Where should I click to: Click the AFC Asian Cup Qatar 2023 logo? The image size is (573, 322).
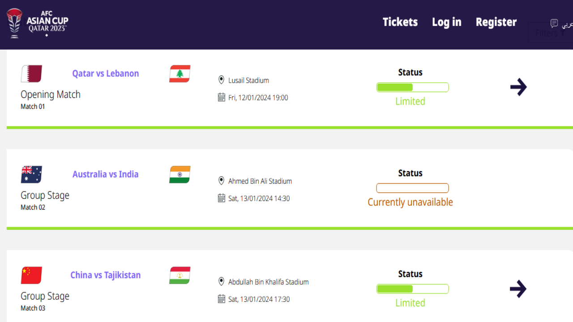tap(38, 23)
